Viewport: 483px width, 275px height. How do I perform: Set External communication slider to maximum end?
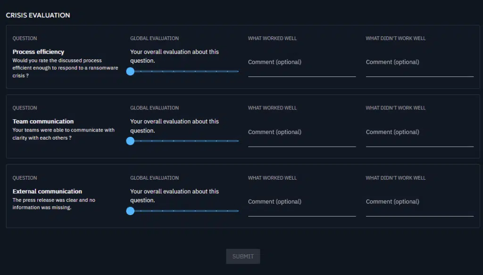(238, 211)
